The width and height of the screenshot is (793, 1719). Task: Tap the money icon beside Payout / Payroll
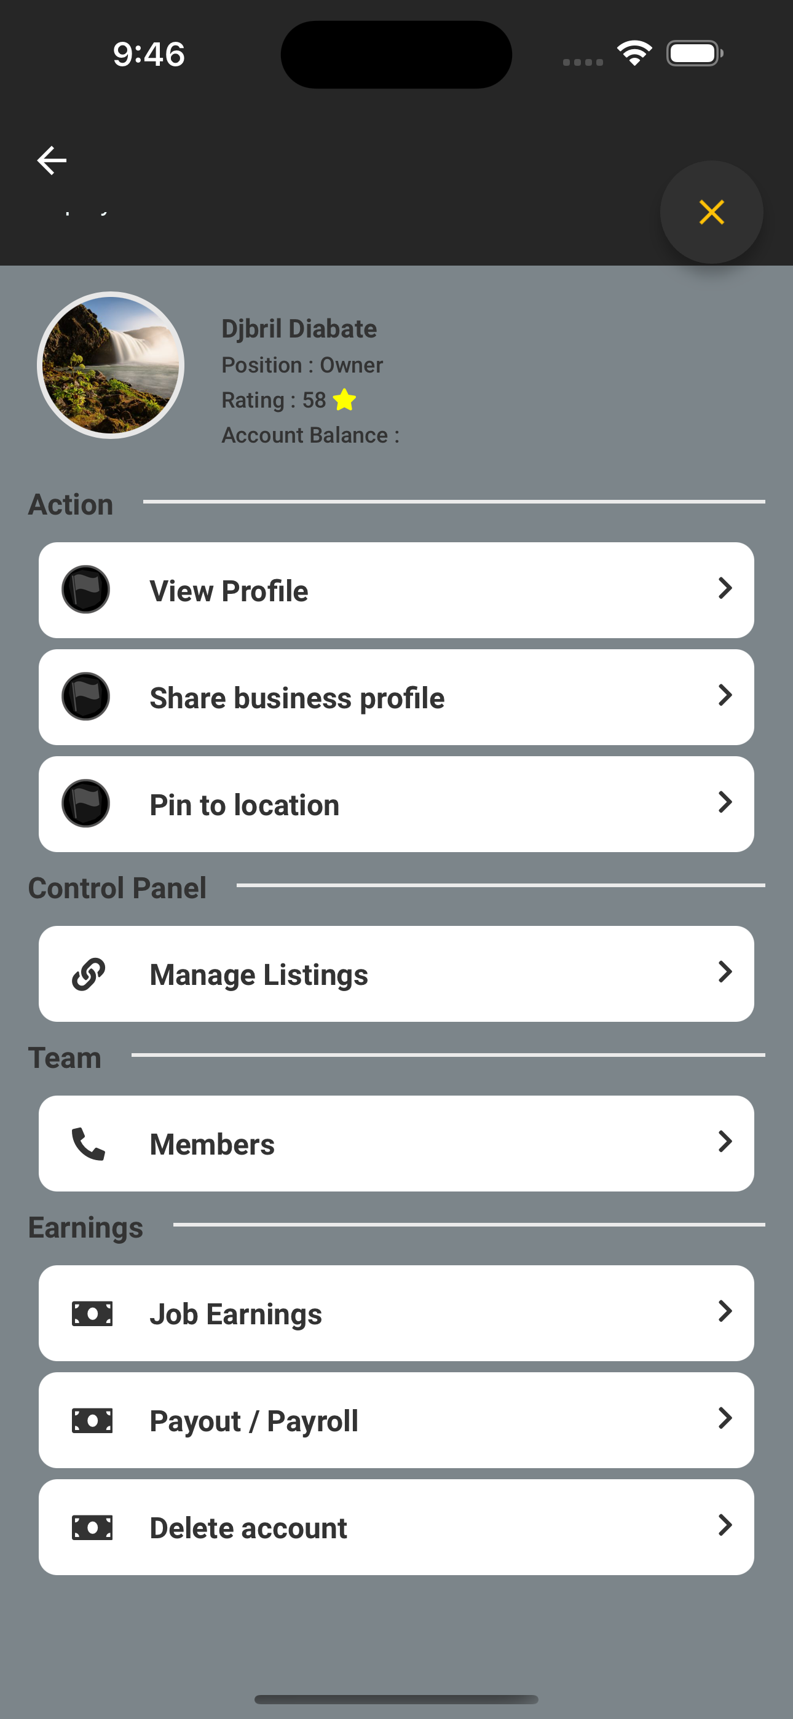point(92,1420)
